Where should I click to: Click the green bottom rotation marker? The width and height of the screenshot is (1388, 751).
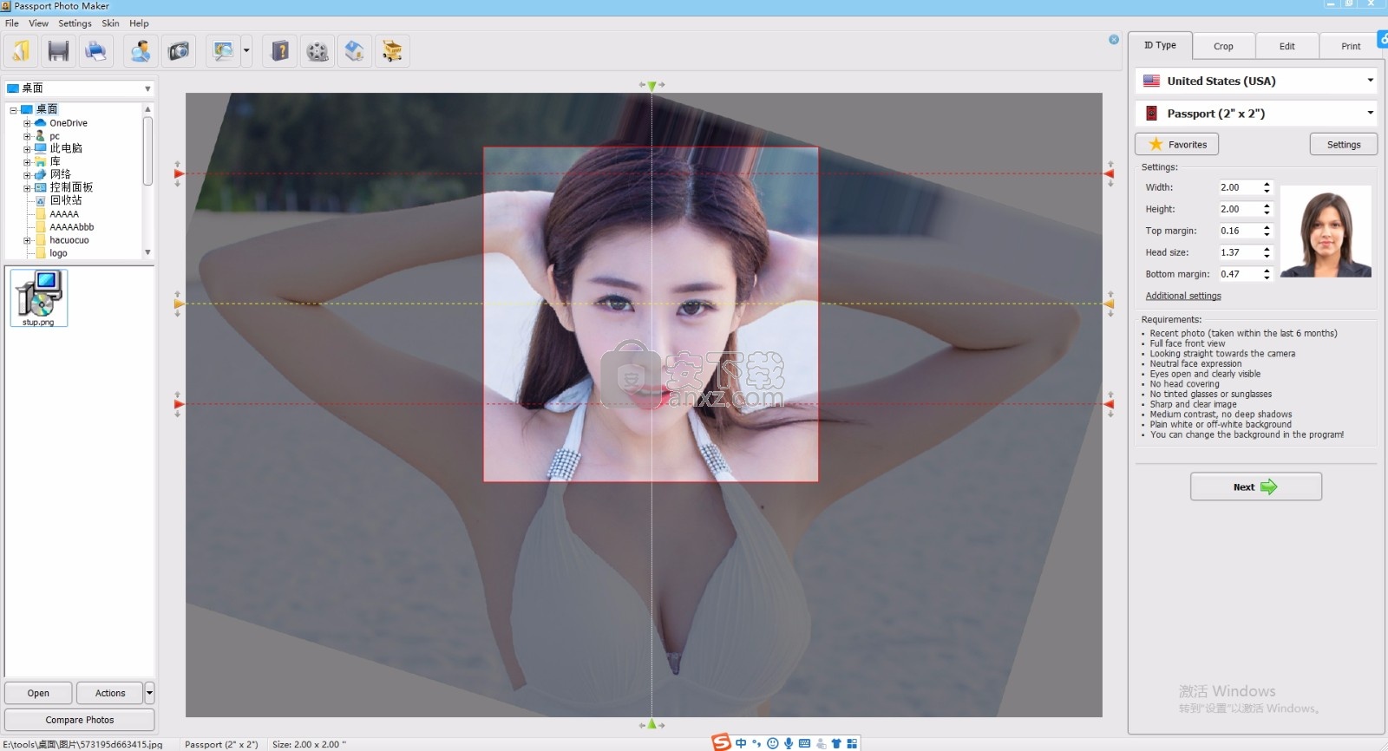(651, 724)
